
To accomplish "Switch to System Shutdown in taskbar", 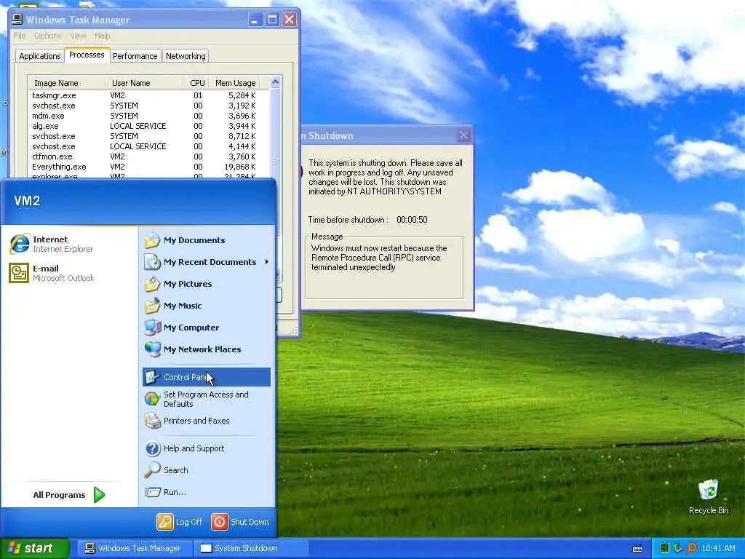I will 251,548.
